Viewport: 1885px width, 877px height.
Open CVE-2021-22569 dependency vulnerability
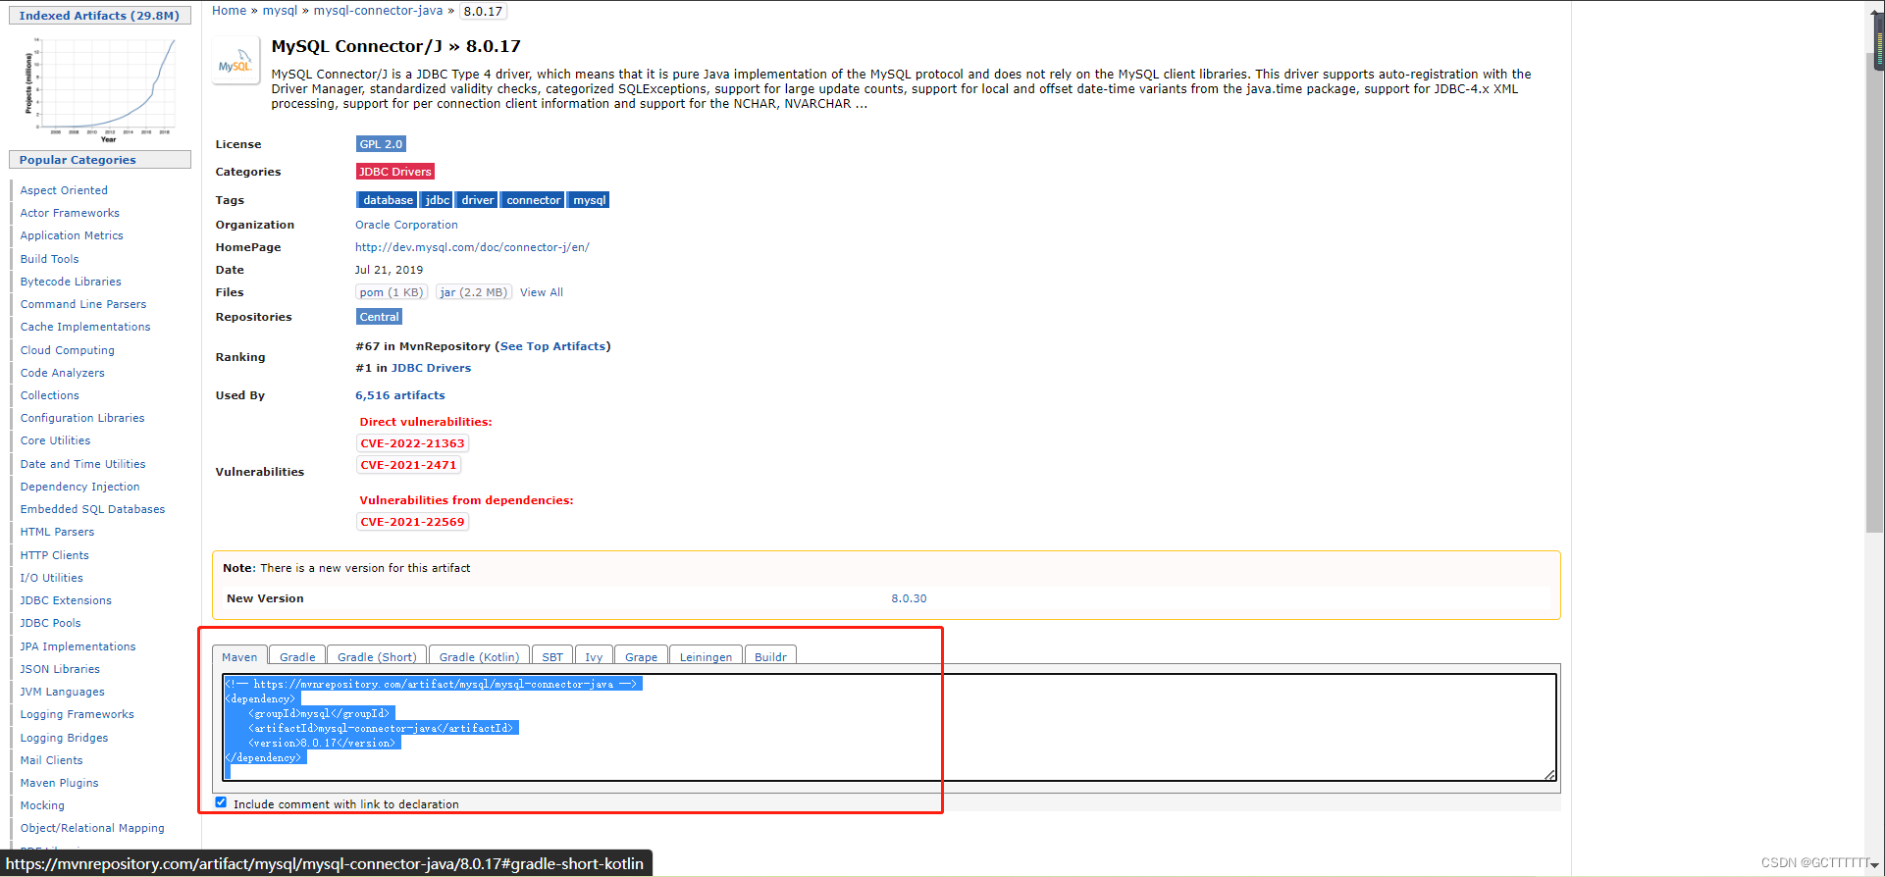(x=412, y=522)
